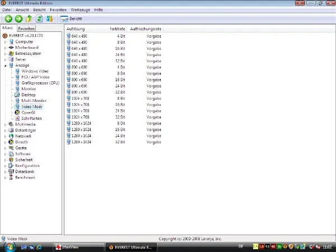Image resolution: width=336 pixels, height=252 pixels.
Task: Click the level-up folder toolbar icon
Action: (x=29, y=18)
